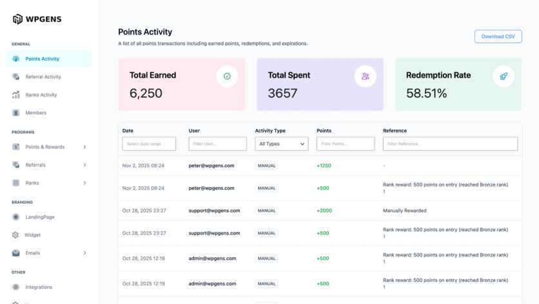Viewport: 539px width, 304px height.
Task: Click the Referrals sidebar icon
Action: pos(16,165)
